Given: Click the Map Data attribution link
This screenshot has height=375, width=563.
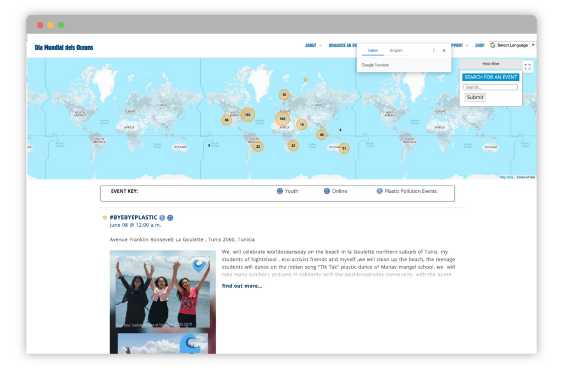Looking at the screenshot, I should [506, 177].
